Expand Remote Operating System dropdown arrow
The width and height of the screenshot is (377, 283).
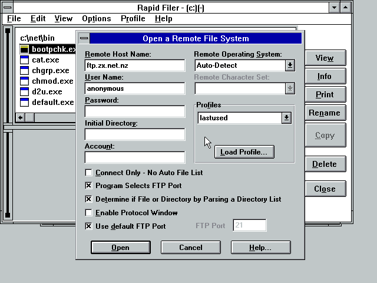pyautogui.click(x=290, y=65)
